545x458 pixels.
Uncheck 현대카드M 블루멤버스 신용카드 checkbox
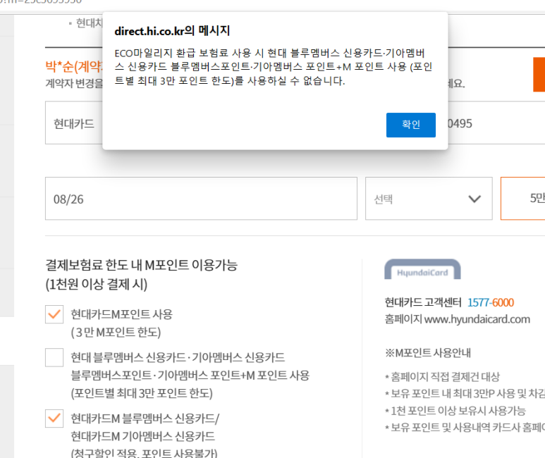[x=54, y=418]
